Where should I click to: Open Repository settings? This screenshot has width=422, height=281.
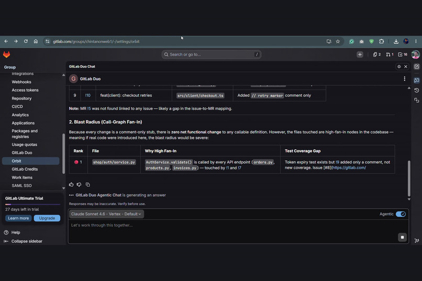(x=21, y=98)
